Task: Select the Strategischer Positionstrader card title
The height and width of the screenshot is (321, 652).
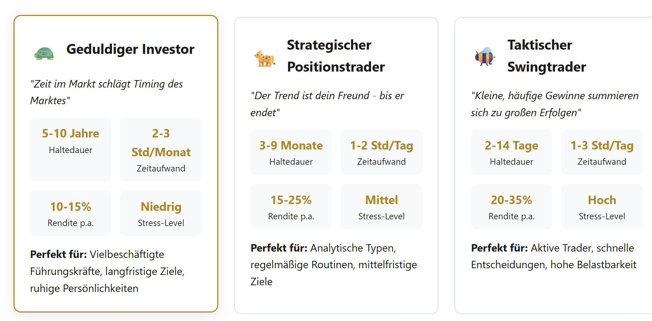Action: [336, 56]
